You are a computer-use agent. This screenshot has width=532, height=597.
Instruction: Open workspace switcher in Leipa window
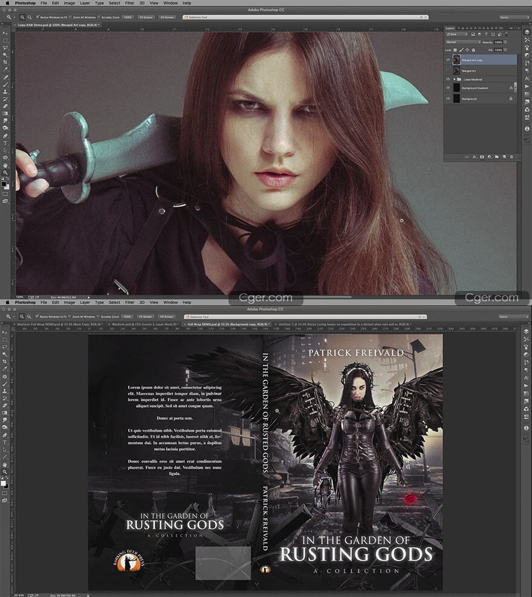coord(514,17)
